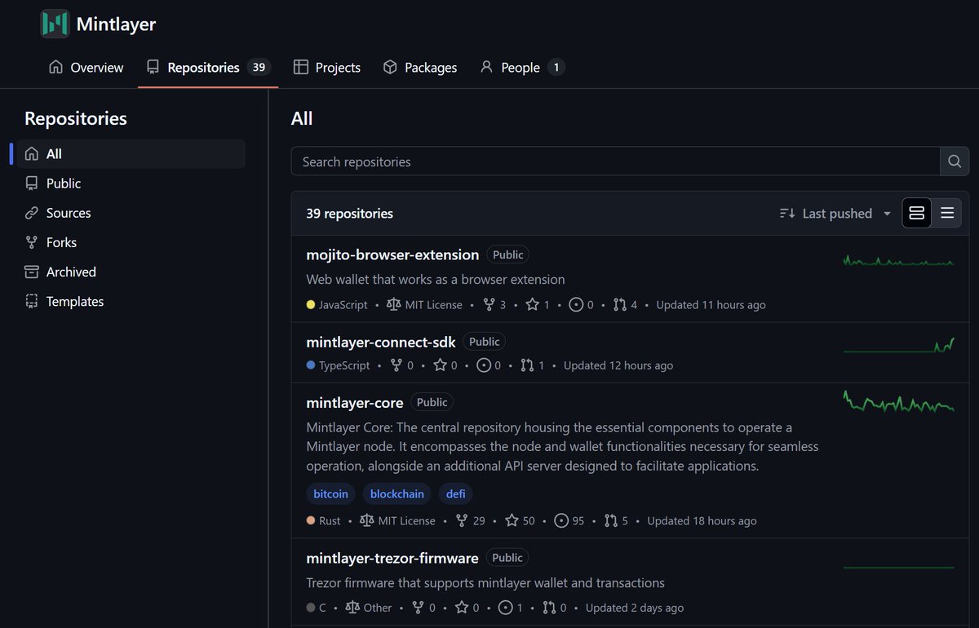Click the "Updated 2 days ago" text
This screenshot has height=628, width=979.
tap(635, 608)
